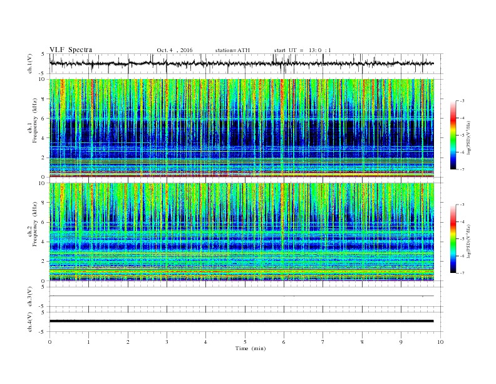Click the time axis tick label "2"
This screenshot has height=384, width=496.
(x=128, y=342)
